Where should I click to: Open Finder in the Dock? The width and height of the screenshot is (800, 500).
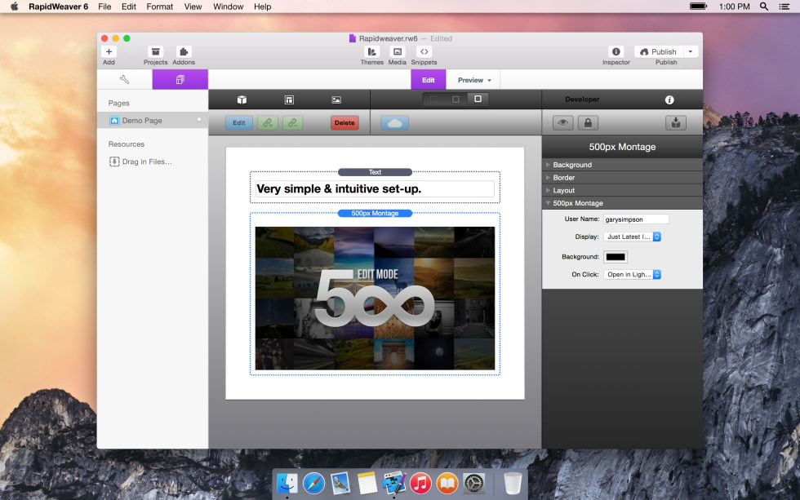287,483
